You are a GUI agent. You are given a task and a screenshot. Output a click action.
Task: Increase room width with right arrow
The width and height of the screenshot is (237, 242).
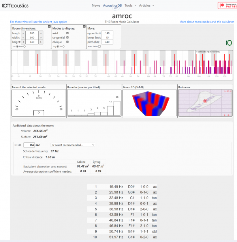click(41, 37)
